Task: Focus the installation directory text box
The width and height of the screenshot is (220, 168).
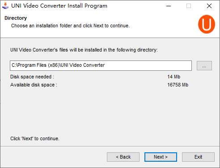Action: coord(101,65)
